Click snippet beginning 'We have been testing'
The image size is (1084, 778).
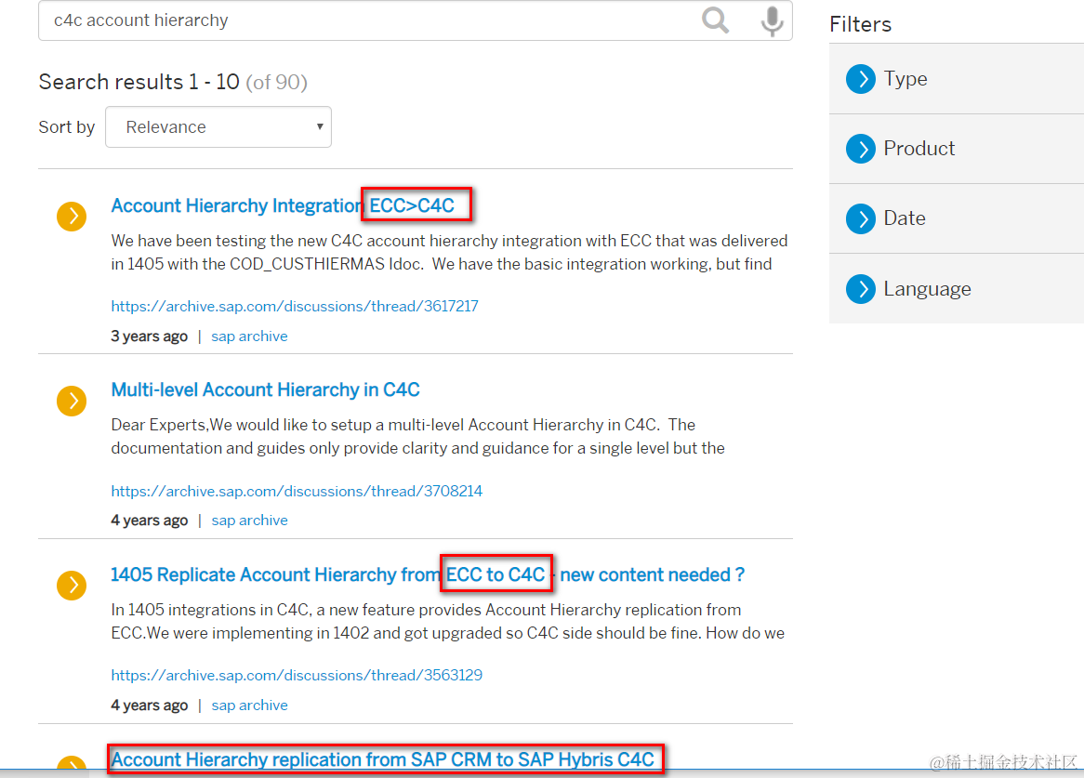449,253
